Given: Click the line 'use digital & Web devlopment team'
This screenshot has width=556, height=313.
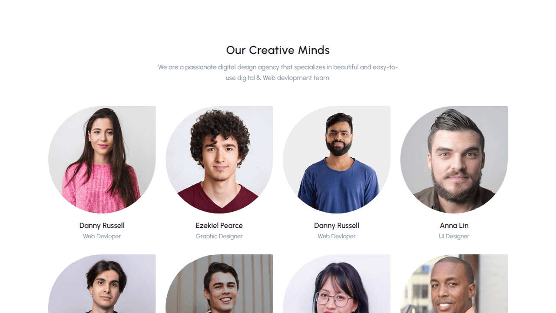Looking at the screenshot, I should tap(278, 78).
